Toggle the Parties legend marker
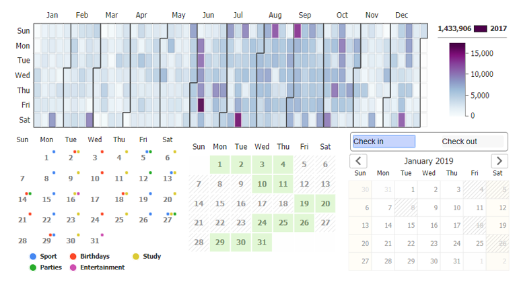 [x=34, y=268]
